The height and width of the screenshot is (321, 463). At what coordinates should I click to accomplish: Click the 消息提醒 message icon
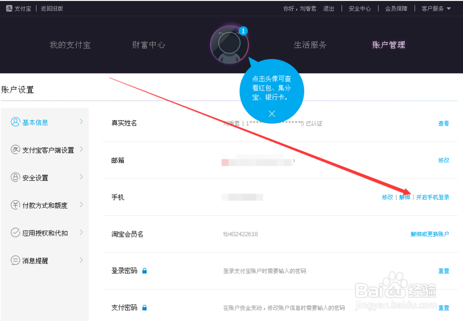tap(15, 260)
